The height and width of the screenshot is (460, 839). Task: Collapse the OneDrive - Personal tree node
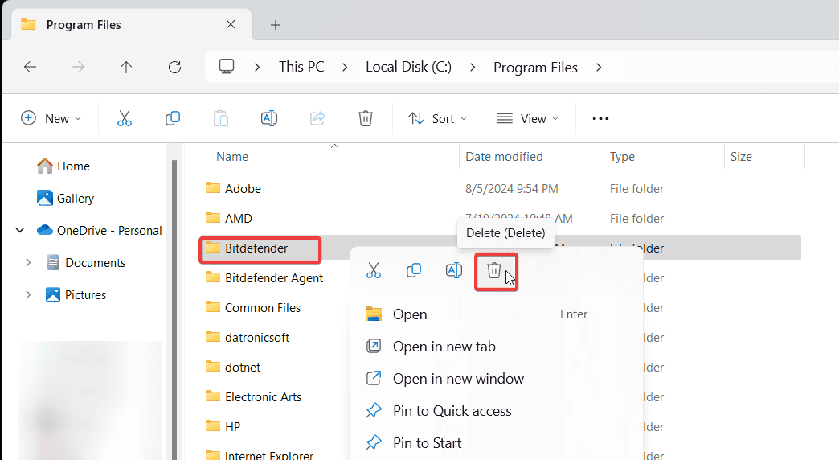click(20, 230)
